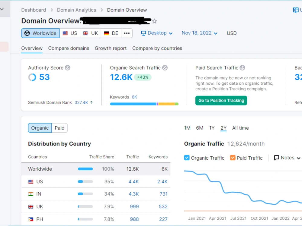Click the Worldwide traffic share bar
The height and width of the screenshot is (226, 302).
(x=85, y=169)
